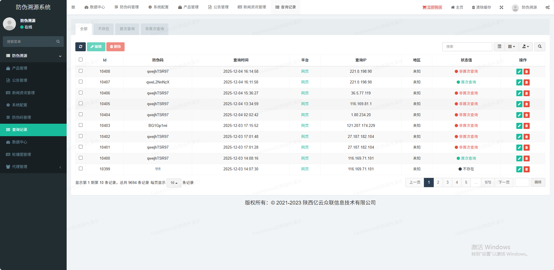The height and width of the screenshot is (270, 554).
Task: Check the select-all checkbox in header
Action: (x=81, y=60)
